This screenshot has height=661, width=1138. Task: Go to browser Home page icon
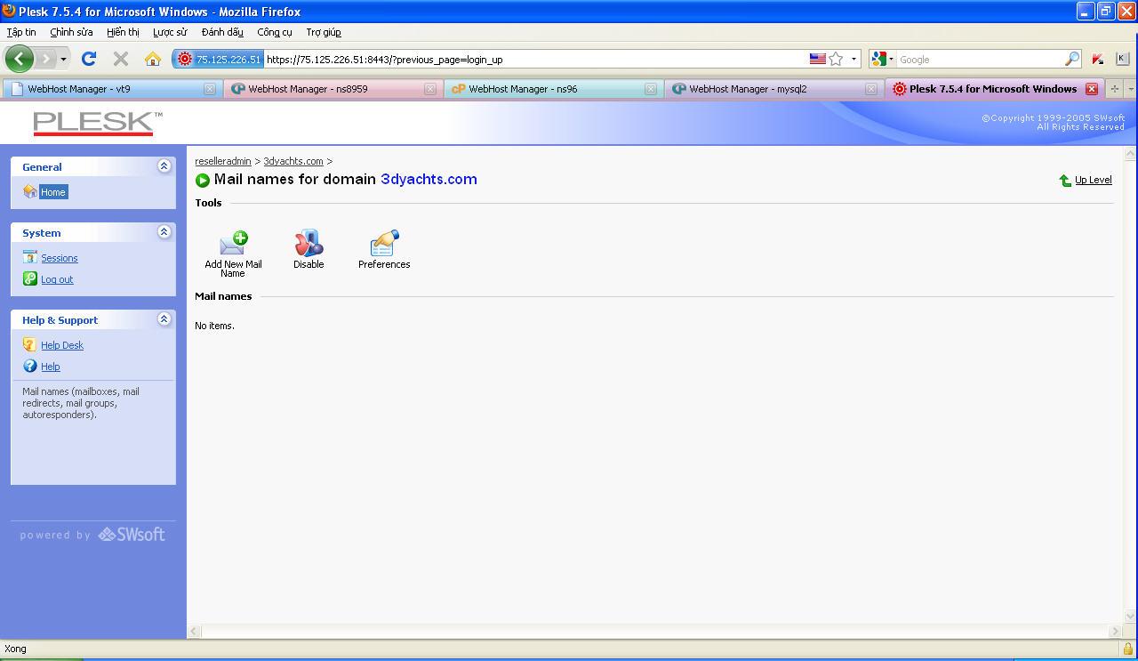coord(153,59)
